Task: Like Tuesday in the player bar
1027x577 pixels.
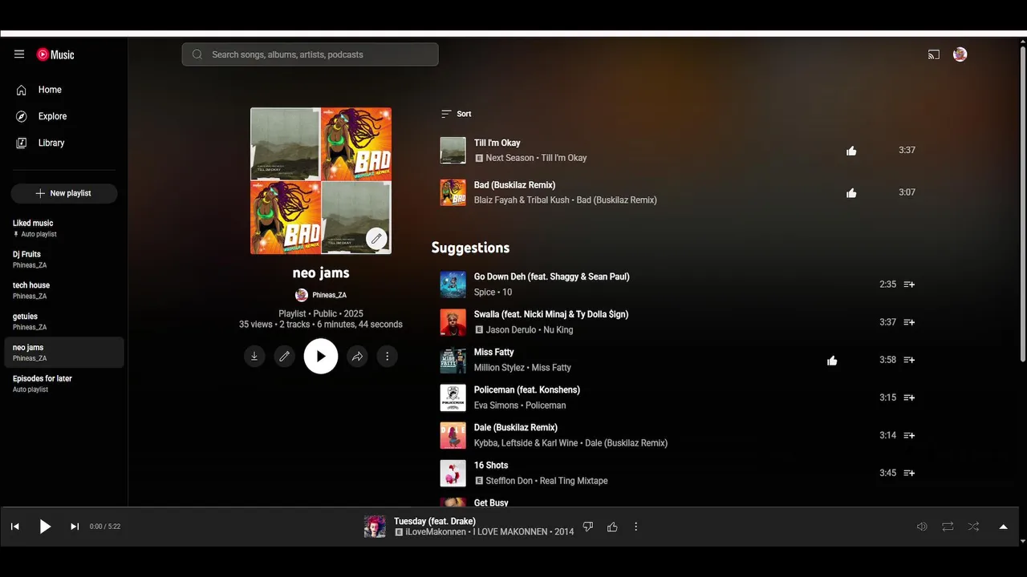Action: [612, 527]
